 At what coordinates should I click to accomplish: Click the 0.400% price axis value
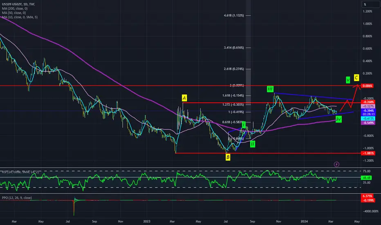[x=368, y=61]
